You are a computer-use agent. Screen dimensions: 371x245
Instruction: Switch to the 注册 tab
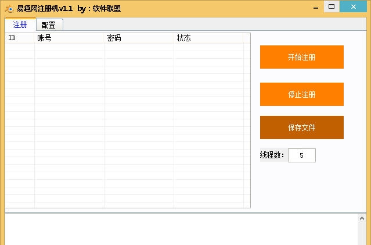click(20, 24)
